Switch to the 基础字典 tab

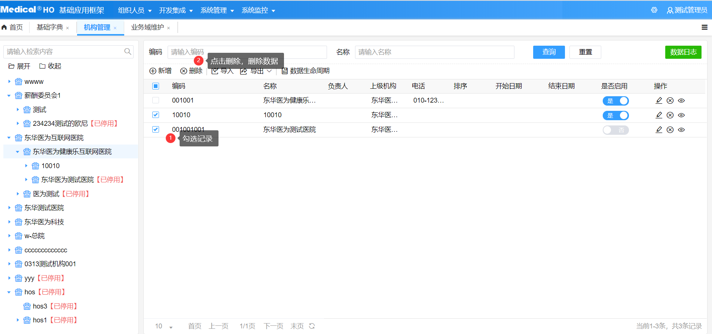(x=50, y=27)
